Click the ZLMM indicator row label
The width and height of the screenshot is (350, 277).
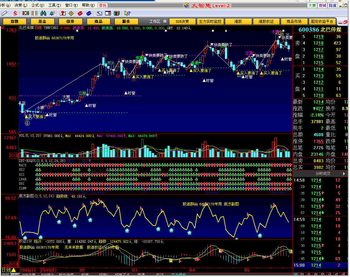click(22, 188)
